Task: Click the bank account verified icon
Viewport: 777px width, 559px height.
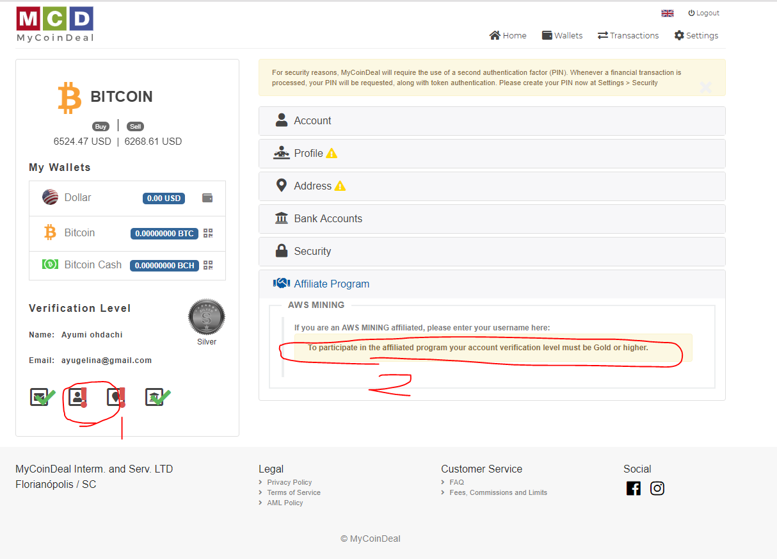Action: [x=157, y=397]
